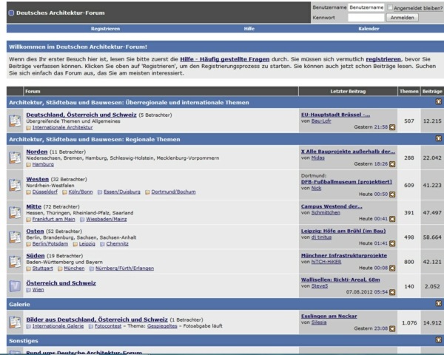Jump to latest post in Osten row

[x=392, y=243]
